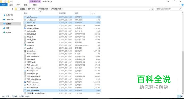Open Homegroup in navigation pane
The height and width of the screenshot is (99, 184).
[7, 32]
